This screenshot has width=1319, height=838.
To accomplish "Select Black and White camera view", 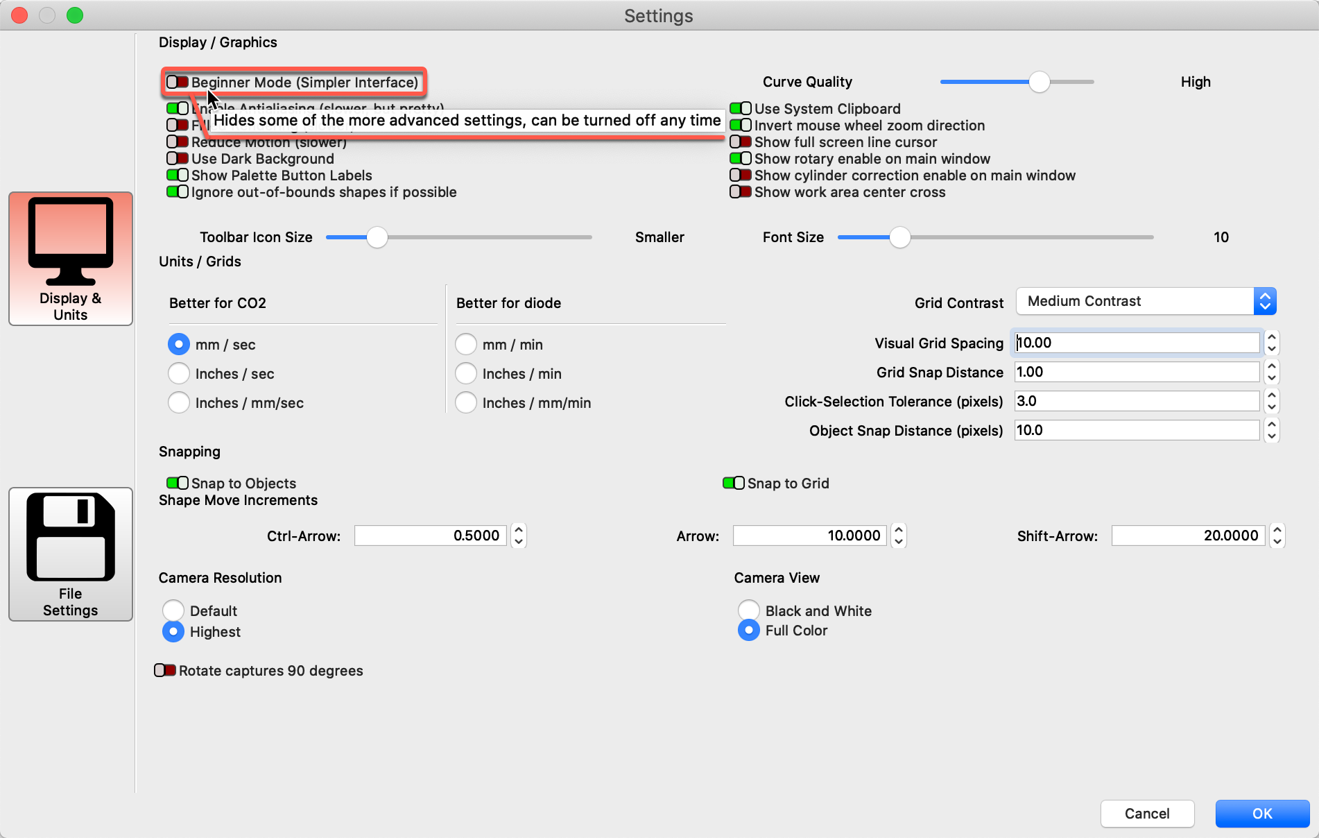I will pos(749,610).
